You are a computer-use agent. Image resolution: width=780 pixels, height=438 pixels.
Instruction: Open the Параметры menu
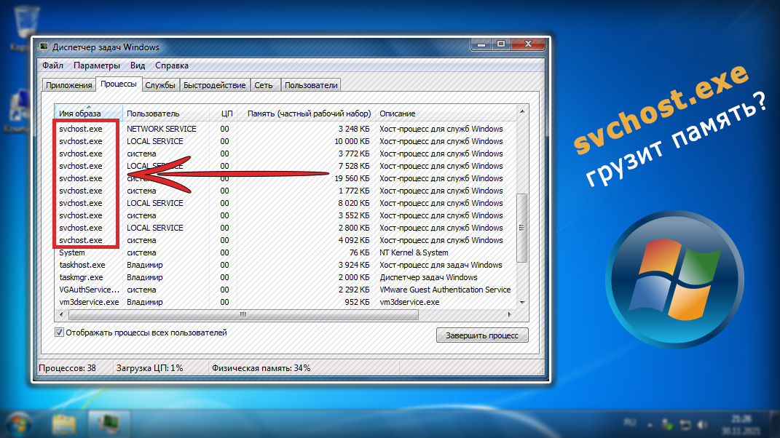pyautogui.click(x=97, y=65)
